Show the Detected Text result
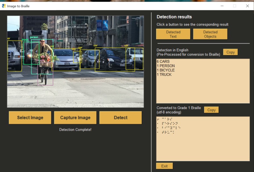 click(173, 34)
